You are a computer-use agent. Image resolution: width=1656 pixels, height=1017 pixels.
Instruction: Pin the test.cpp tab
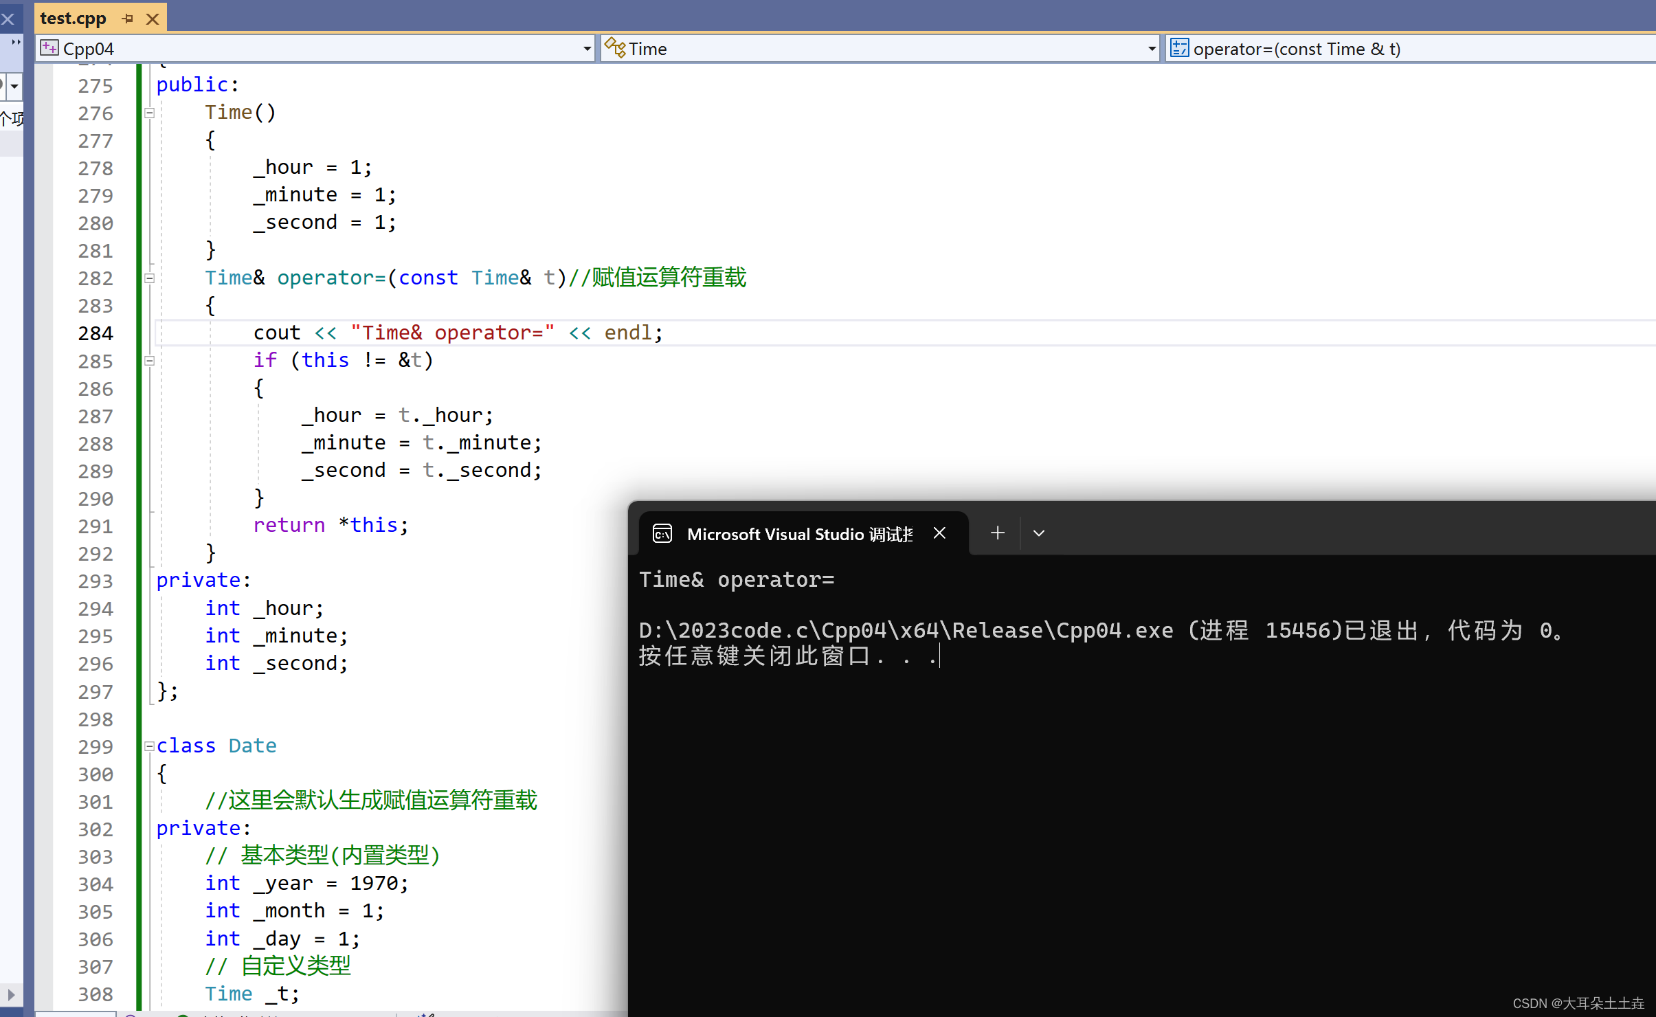pyautogui.click(x=127, y=19)
